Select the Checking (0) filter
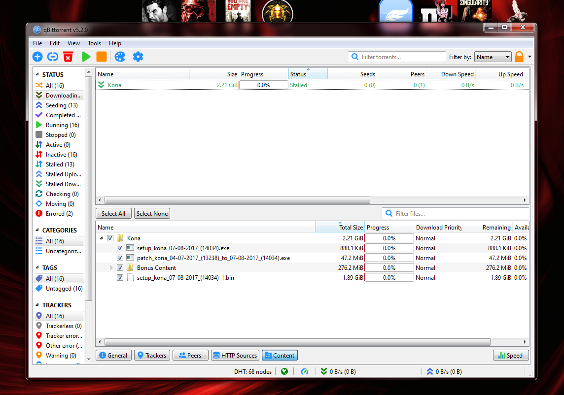This screenshot has width=564, height=395. [x=59, y=194]
